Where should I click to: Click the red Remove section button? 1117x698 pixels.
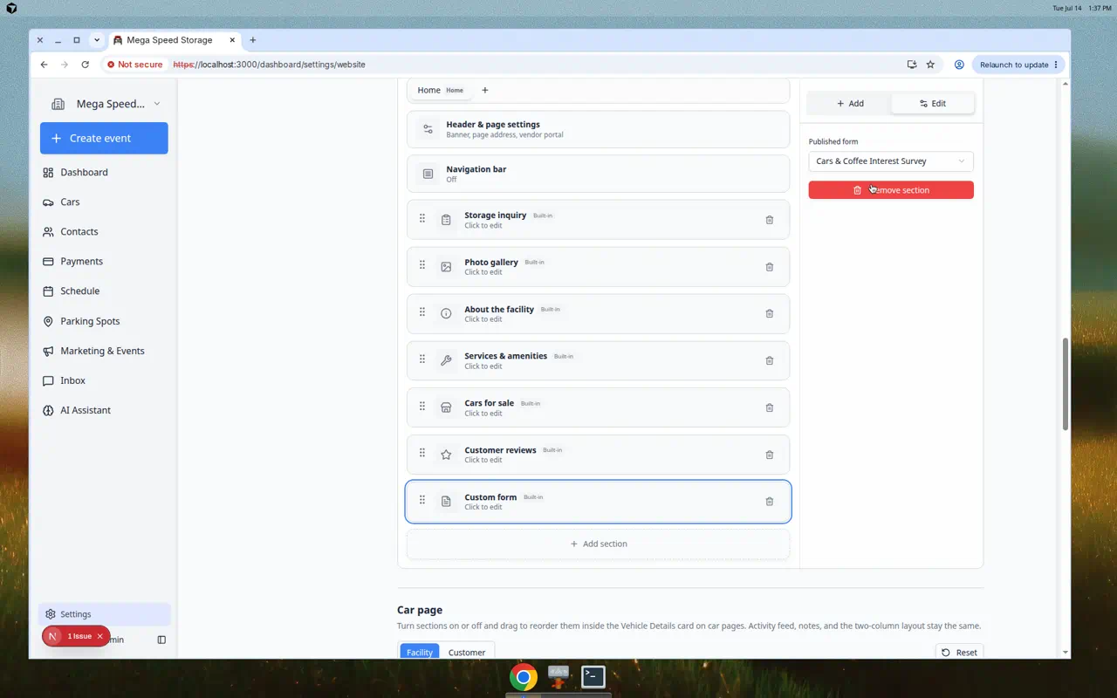tap(891, 190)
